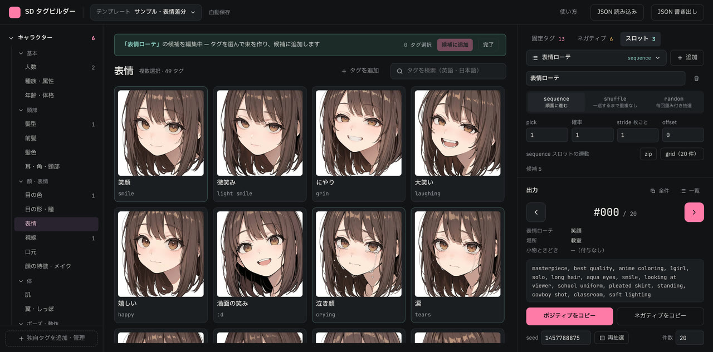Click the list icon in the slot selector
The width and height of the screenshot is (713, 352).
535,58
